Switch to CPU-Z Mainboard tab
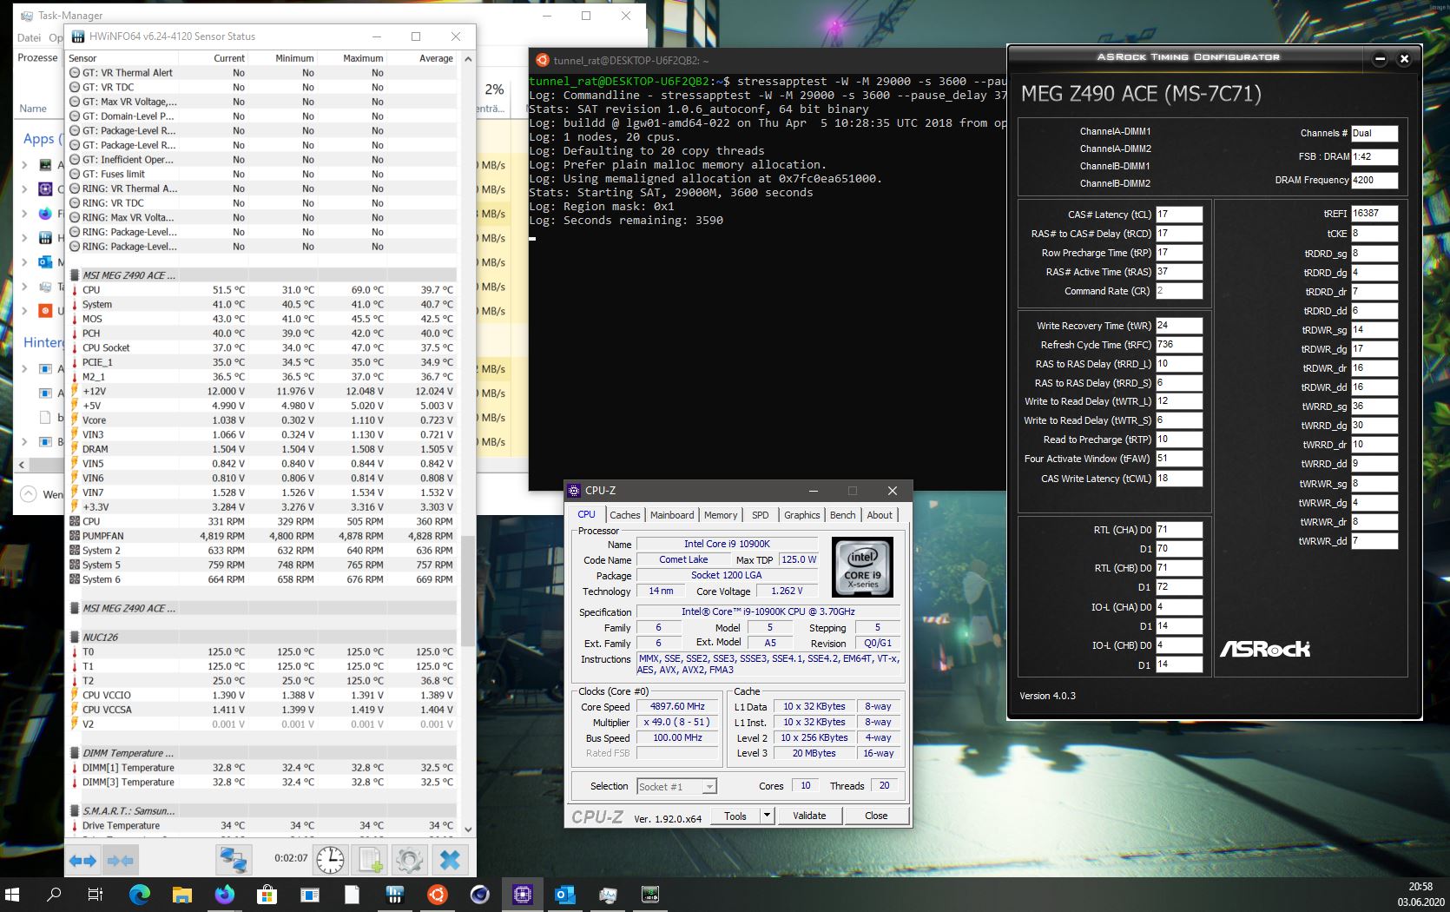The height and width of the screenshot is (912, 1450). (671, 515)
